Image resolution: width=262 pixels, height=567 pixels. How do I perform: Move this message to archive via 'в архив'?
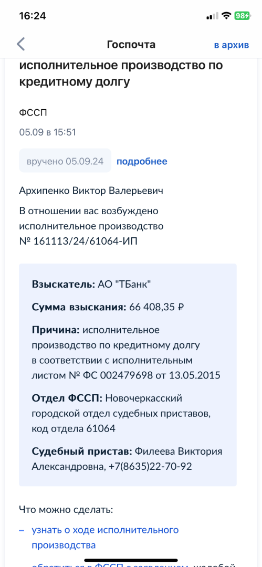click(232, 45)
